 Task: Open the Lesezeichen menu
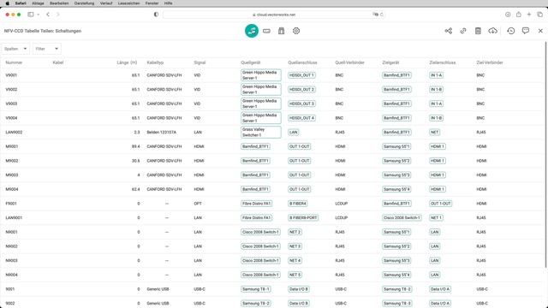pos(128,3)
